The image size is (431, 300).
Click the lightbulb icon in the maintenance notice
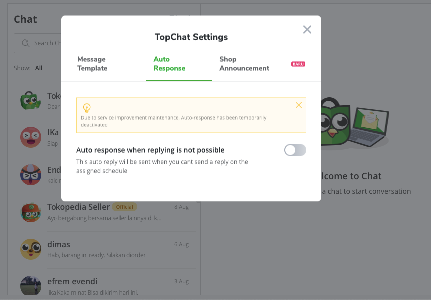(x=87, y=109)
